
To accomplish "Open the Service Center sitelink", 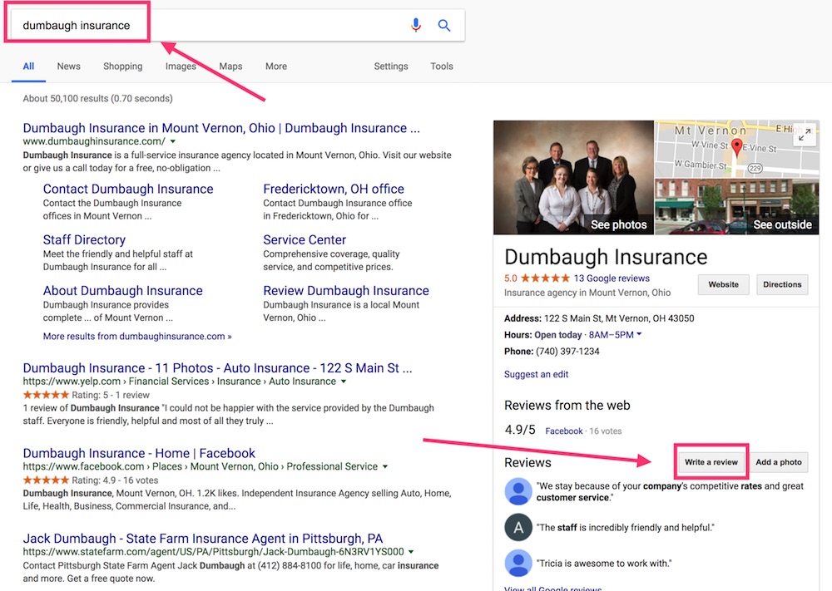I will (x=305, y=240).
